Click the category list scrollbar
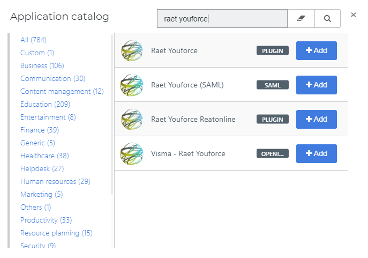 click(x=112, y=114)
